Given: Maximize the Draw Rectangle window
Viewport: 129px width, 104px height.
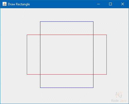Looking at the screenshot, I should coord(110,4).
